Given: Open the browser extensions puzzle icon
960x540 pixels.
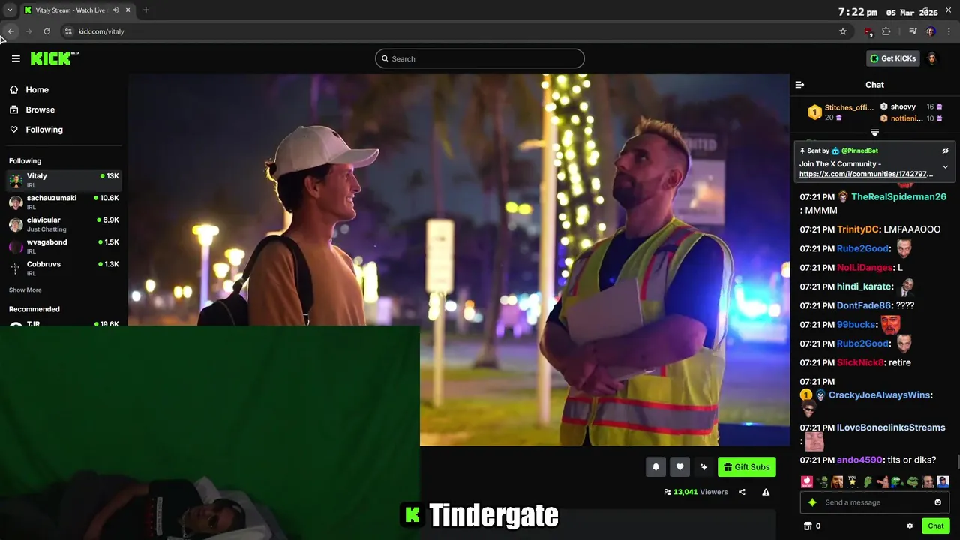Looking at the screenshot, I should [886, 31].
